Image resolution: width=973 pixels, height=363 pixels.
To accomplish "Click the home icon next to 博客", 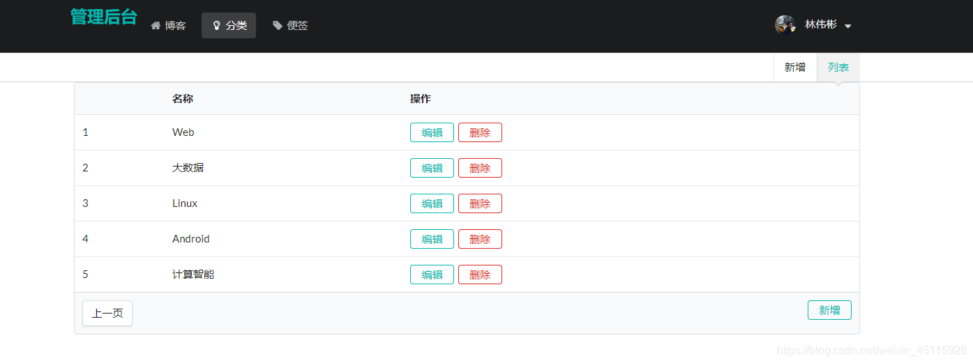I will click(156, 26).
